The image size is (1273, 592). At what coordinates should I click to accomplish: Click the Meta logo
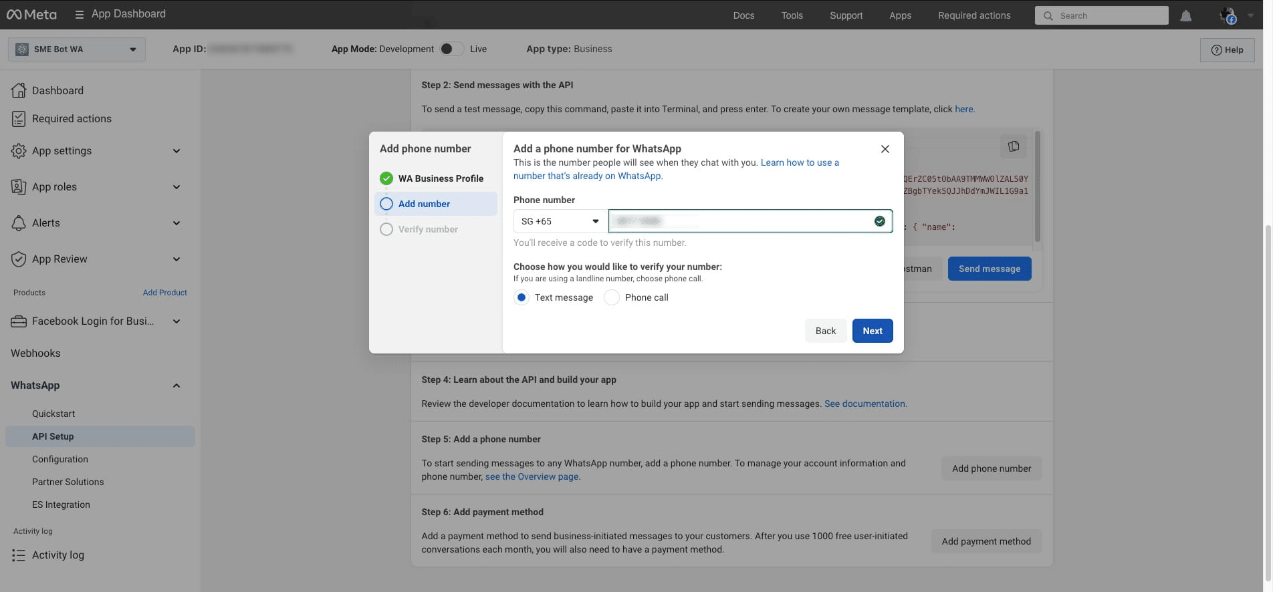click(31, 14)
